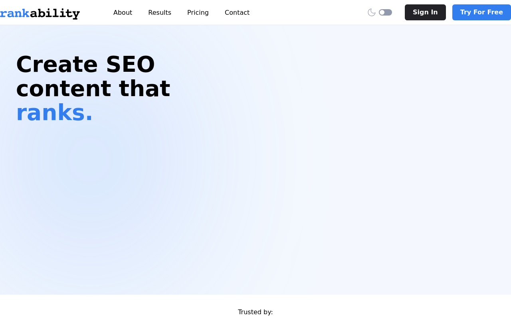Click the Try For Free button
Image resolution: width=511 pixels, height=319 pixels.
(x=481, y=12)
